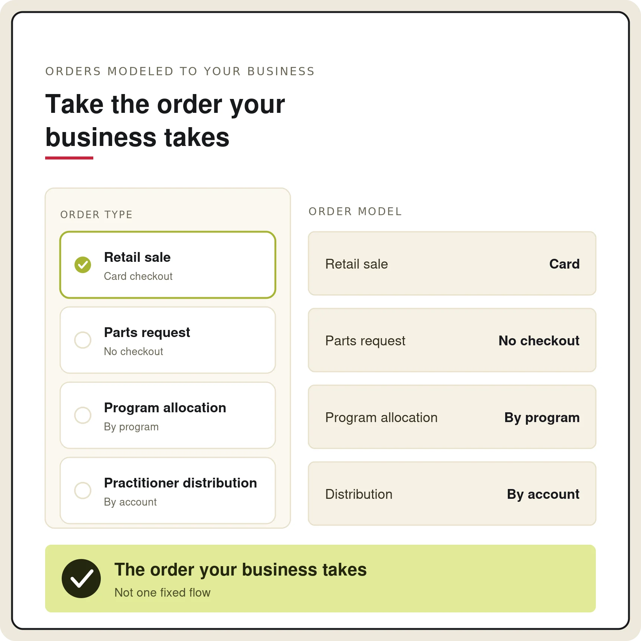Click the bold Card value label
641x641 pixels.
click(564, 264)
